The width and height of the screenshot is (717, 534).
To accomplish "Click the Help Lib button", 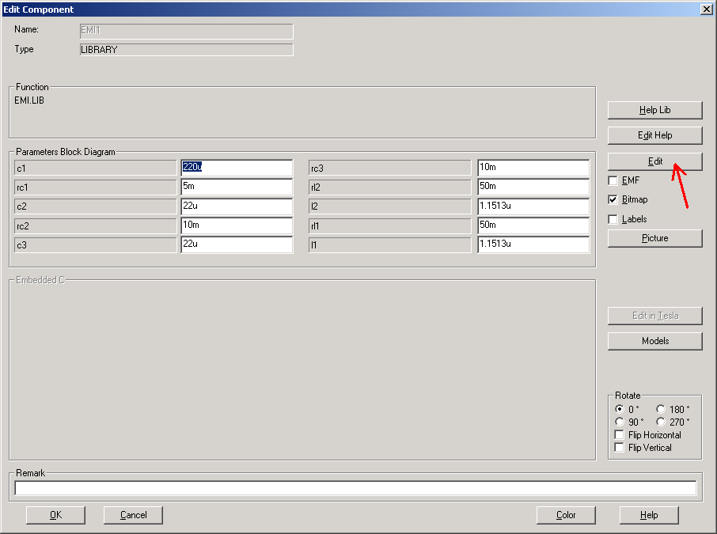I will (x=654, y=110).
